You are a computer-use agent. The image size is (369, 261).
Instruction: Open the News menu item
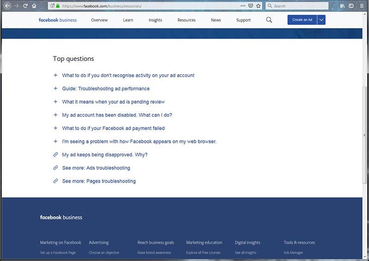coord(216,20)
